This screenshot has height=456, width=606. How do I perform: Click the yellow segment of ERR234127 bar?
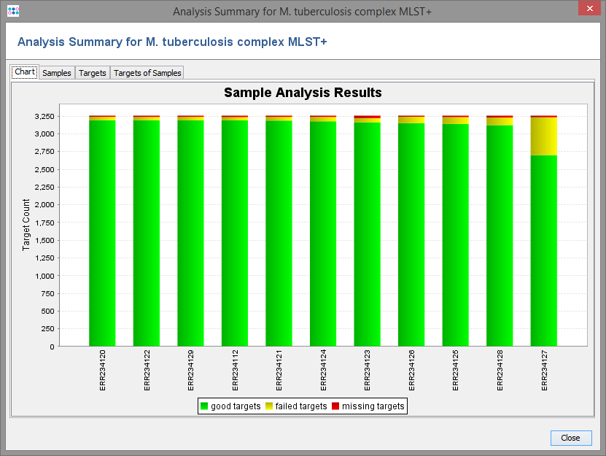pos(543,136)
